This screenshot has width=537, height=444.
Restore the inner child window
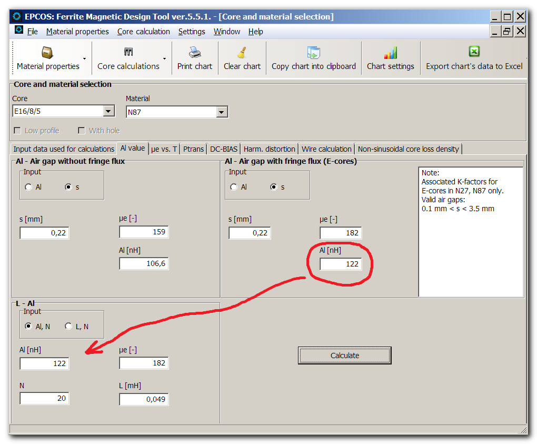point(507,31)
